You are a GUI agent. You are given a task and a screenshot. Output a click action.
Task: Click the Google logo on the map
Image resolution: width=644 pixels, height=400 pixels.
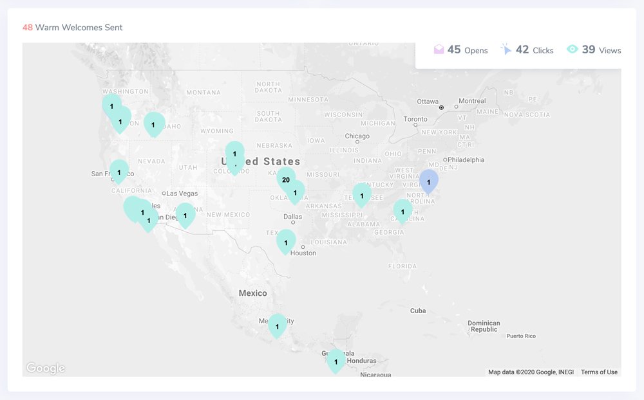pyautogui.click(x=45, y=368)
